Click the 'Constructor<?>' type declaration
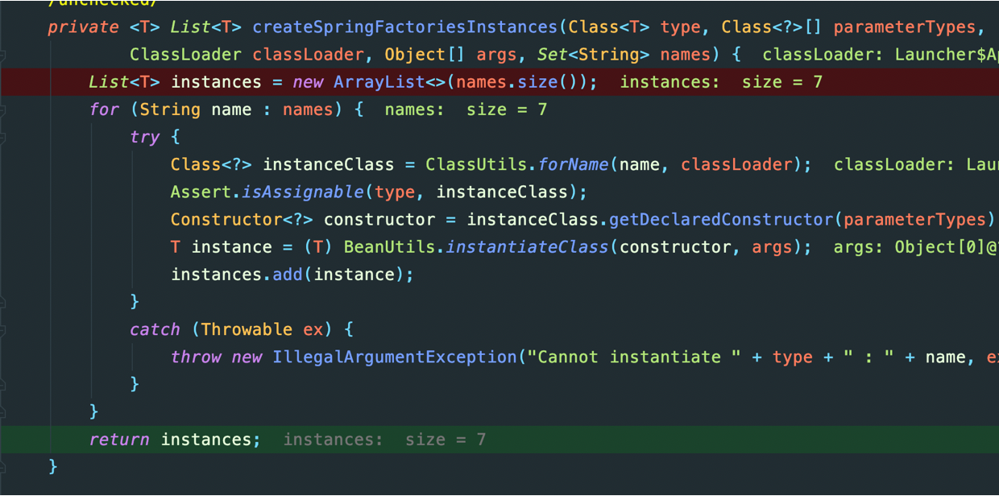This screenshot has width=999, height=496. click(x=242, y=219)
